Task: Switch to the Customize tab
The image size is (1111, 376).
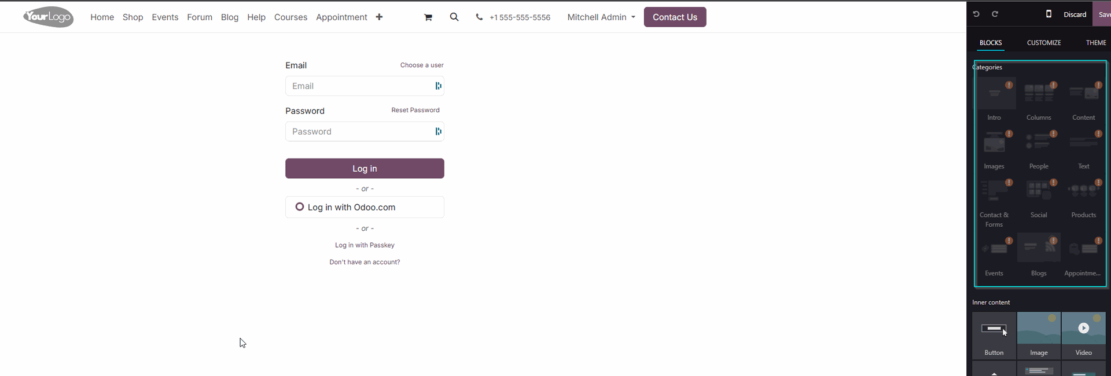Action: click(1044, 43)
